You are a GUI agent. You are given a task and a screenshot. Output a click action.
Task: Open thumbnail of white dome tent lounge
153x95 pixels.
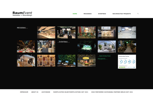(x=107, y=47)
